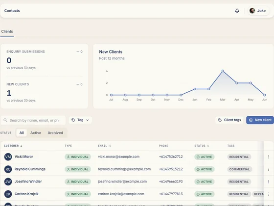Click the Enquiry Submissions stat
This screenshot has width=274, height=206.
click(25, 51)
